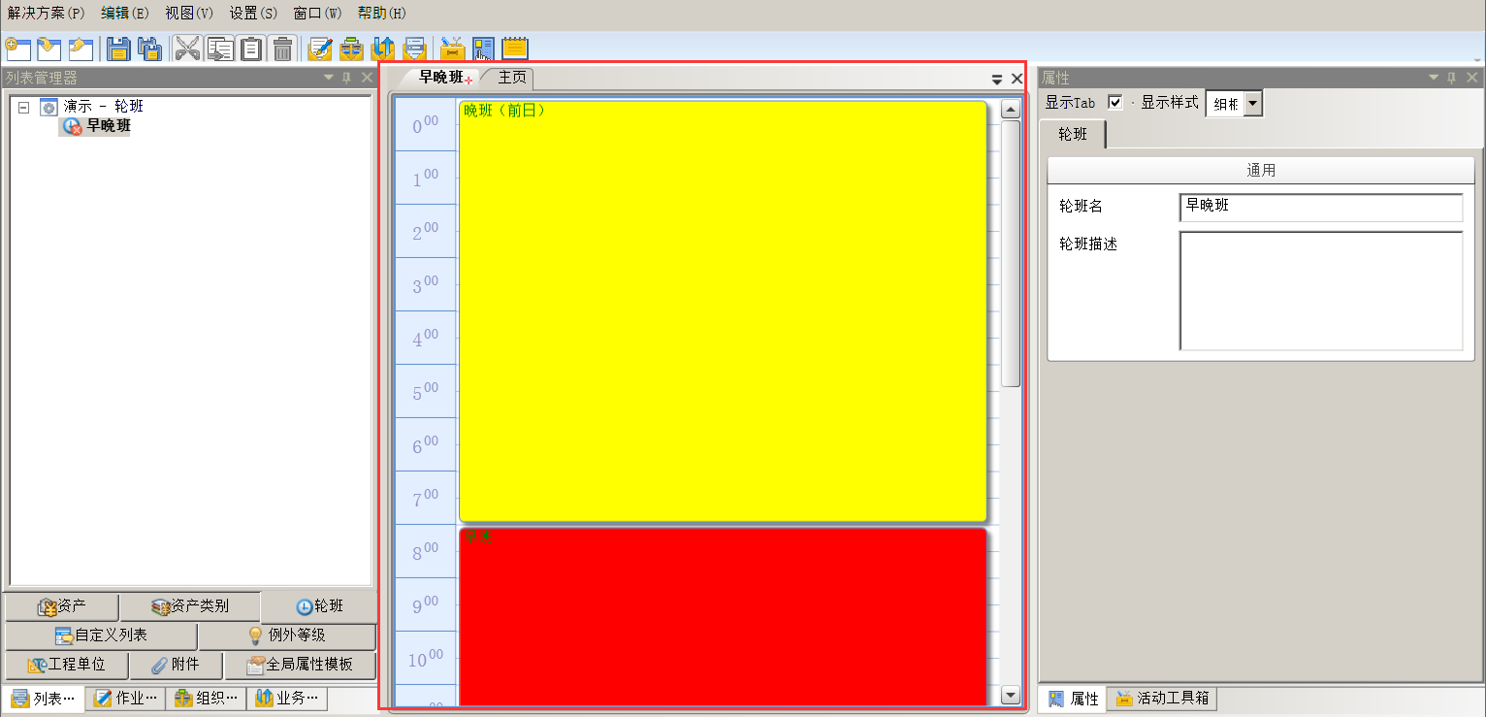Viewport: 1486px width, 717px height.
Task: Click the 轮班名 input field
Action: [x=1320, y=207]
